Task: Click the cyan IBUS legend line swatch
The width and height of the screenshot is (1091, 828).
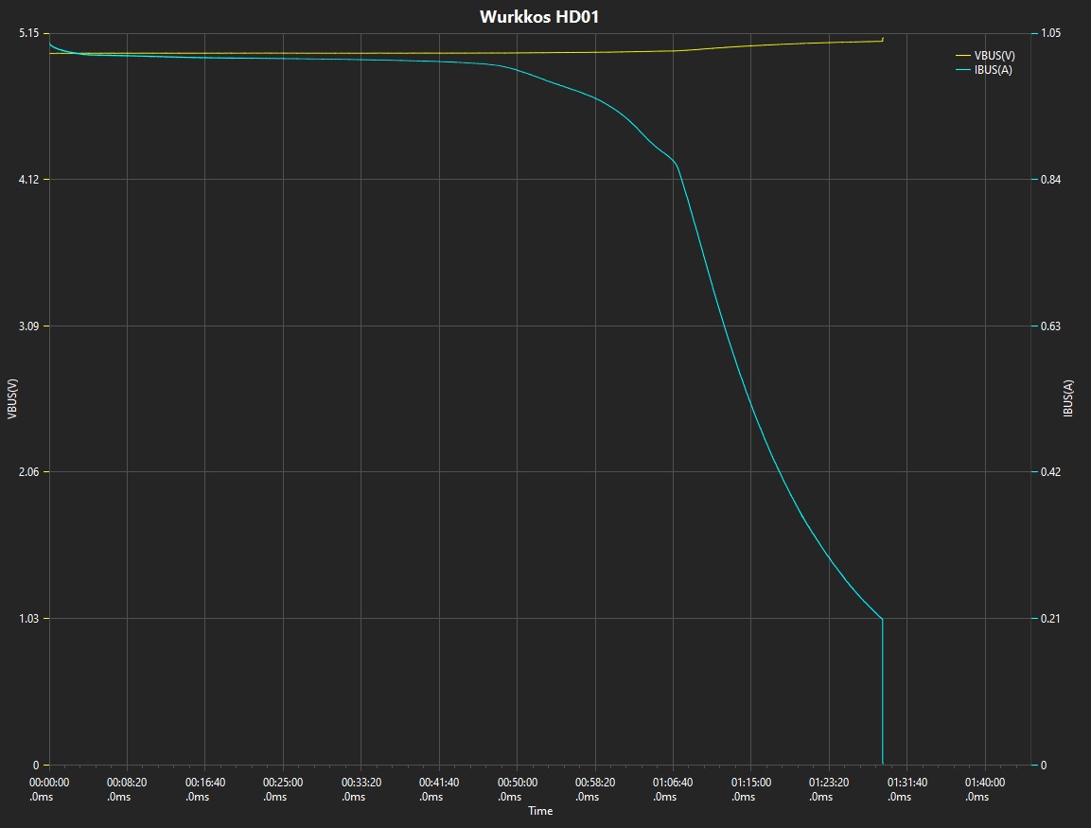Action: [x=963, y=70]
